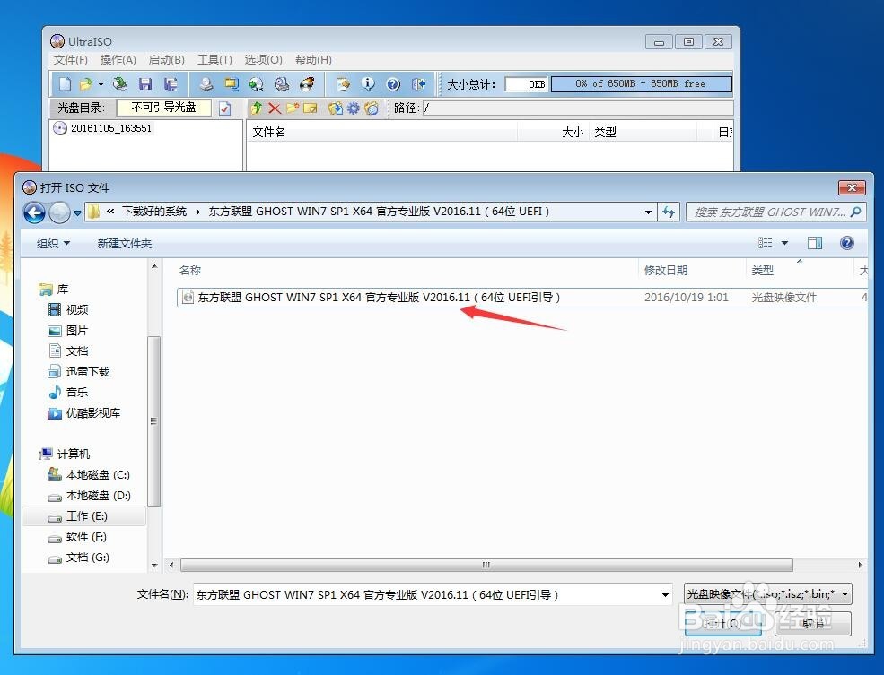Expand the address bar history dropdown arrow
Screen dimensions: 884x675
(x=648, y=212)
